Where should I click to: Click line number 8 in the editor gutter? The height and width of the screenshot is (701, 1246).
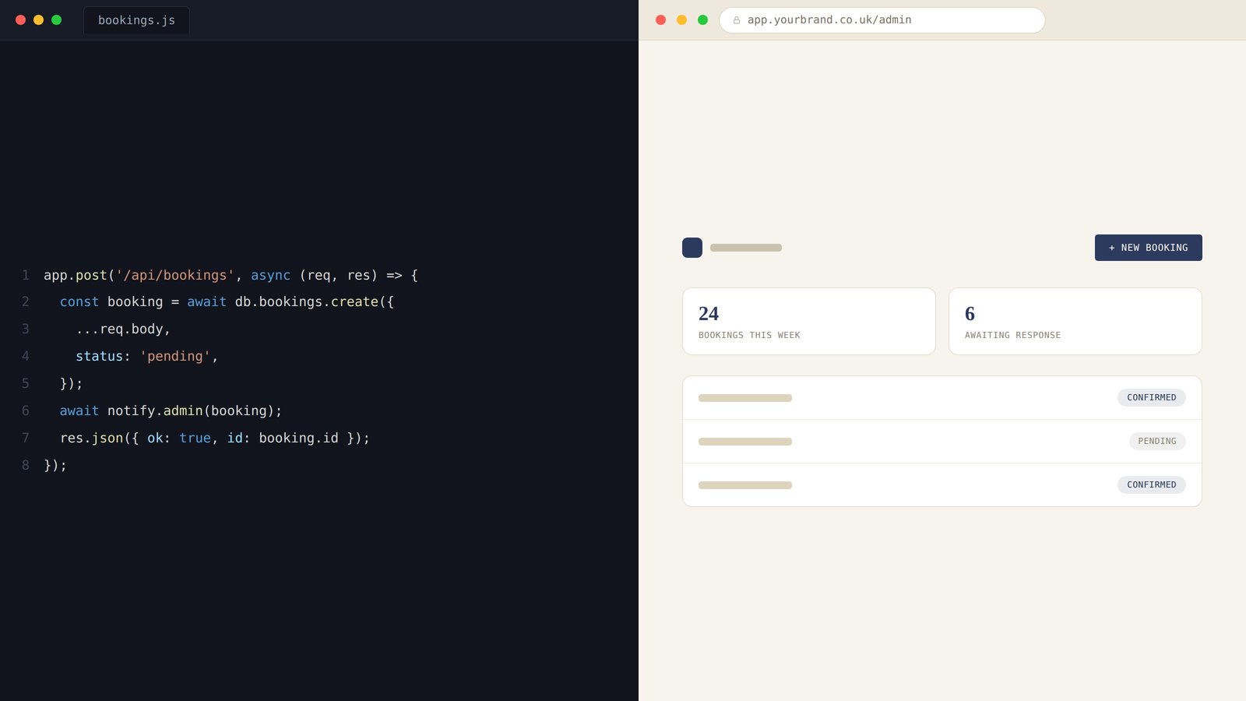pyautogui.click(x=26, y=465)
